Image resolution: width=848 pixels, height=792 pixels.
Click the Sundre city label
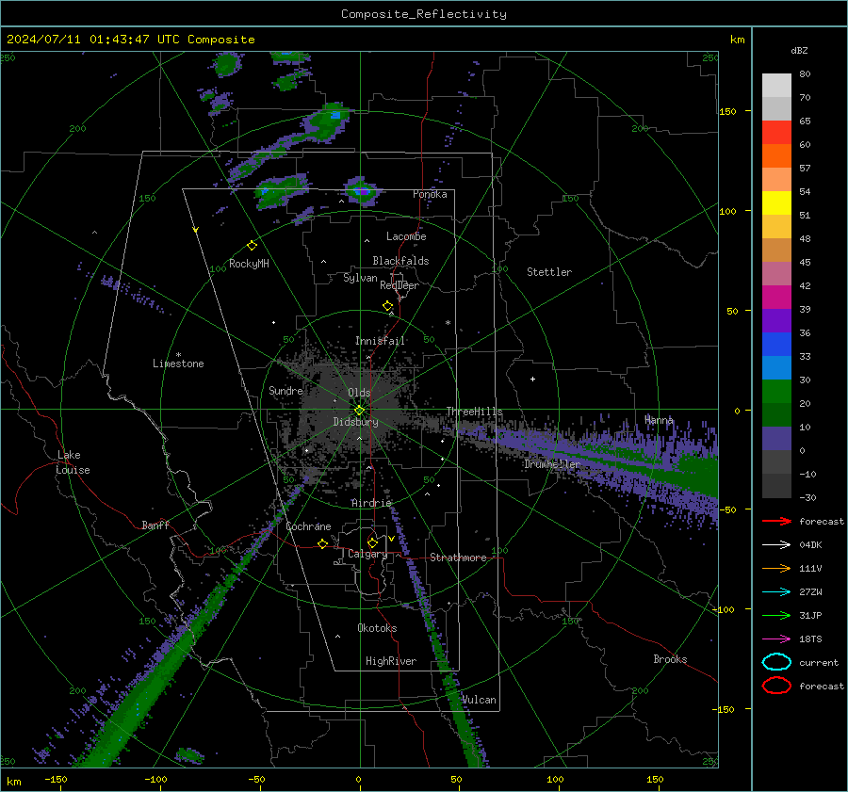(285, 390)
